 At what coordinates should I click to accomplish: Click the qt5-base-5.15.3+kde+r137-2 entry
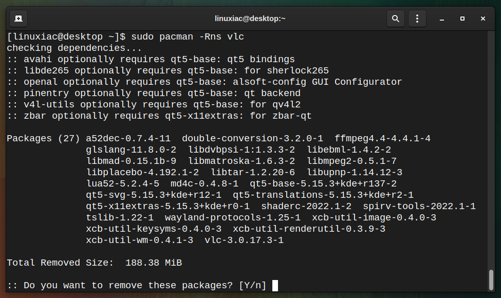pyautogui.click(x=323, y=183)
